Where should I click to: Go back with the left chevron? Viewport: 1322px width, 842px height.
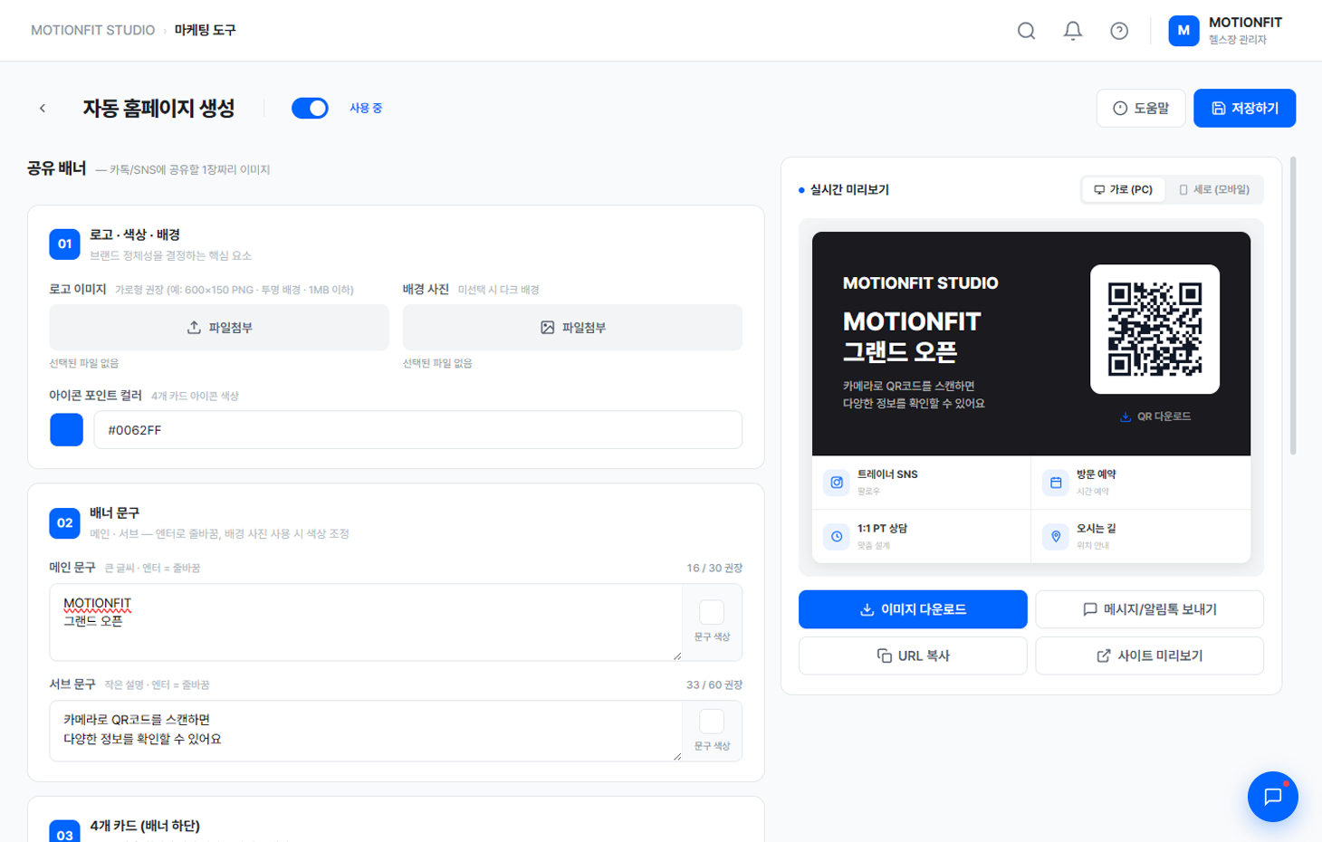[43, 109]
